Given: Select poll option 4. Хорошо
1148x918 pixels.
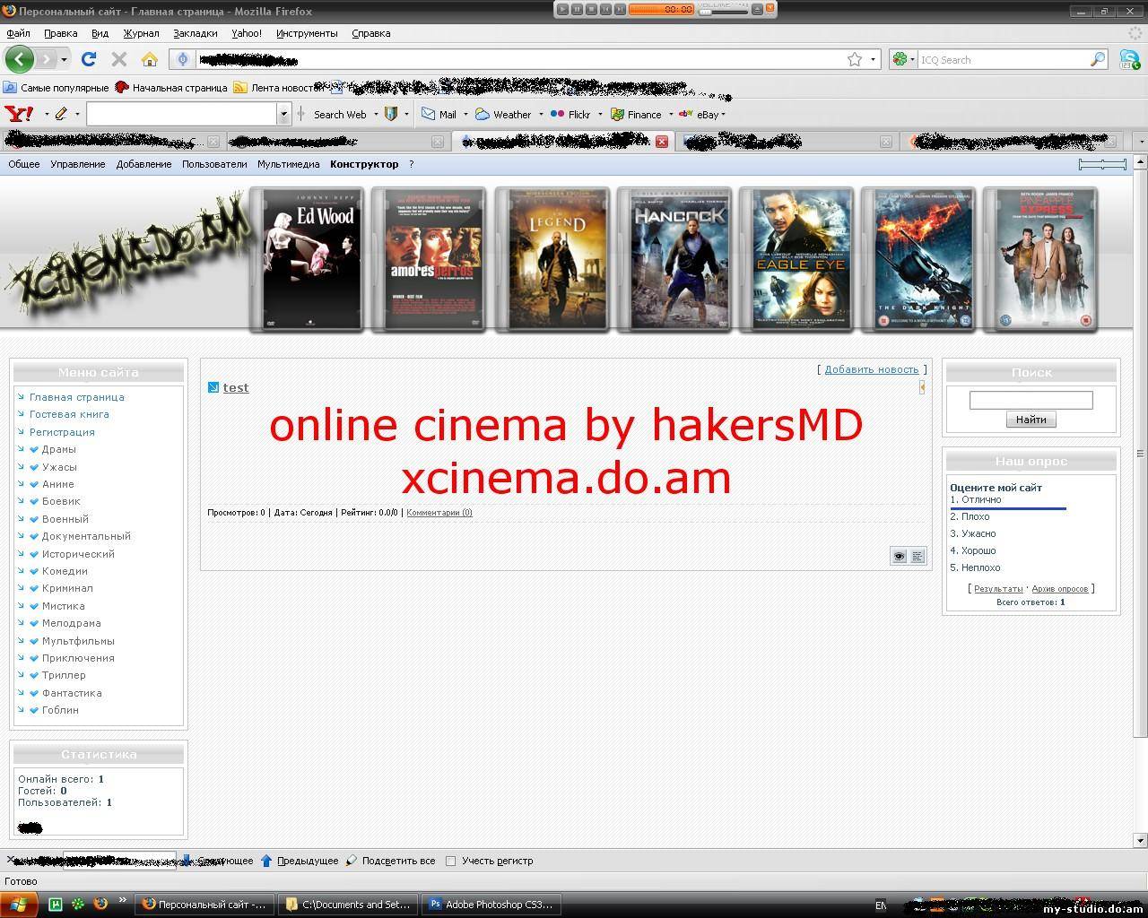Looking at the screenshot, I should tap(973, 550).
